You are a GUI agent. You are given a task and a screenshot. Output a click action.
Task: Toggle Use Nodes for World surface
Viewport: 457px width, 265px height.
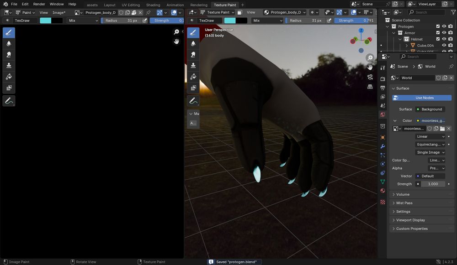tap(422, 98)
